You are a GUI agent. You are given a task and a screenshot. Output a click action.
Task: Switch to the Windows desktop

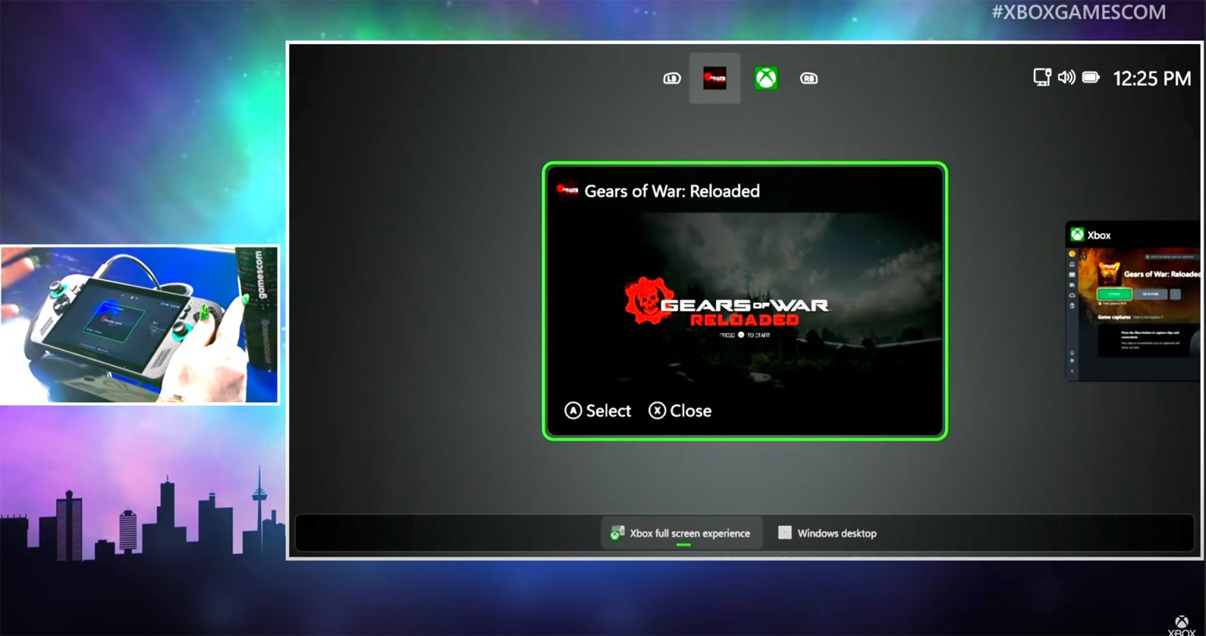tap(827, 533)
